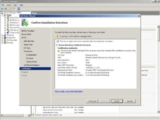The height and width of the screenshot is (120, 160).
Task: Select the Confirmation wizard step
Action: point(35,68)
